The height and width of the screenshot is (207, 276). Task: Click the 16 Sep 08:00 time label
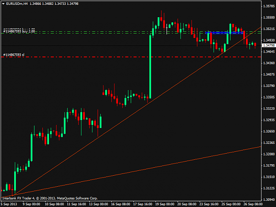(x=121, y=204)
